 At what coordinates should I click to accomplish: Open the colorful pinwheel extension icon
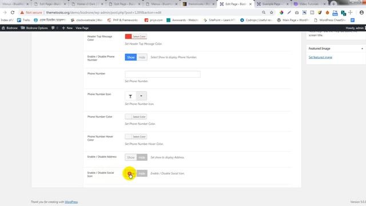[x=281, y=13]
